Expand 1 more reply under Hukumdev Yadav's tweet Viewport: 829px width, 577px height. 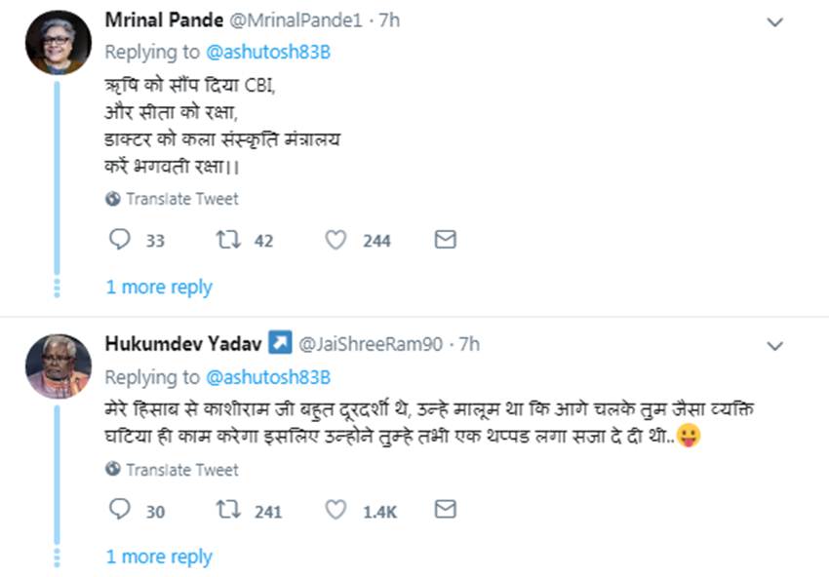click(159, 558)
